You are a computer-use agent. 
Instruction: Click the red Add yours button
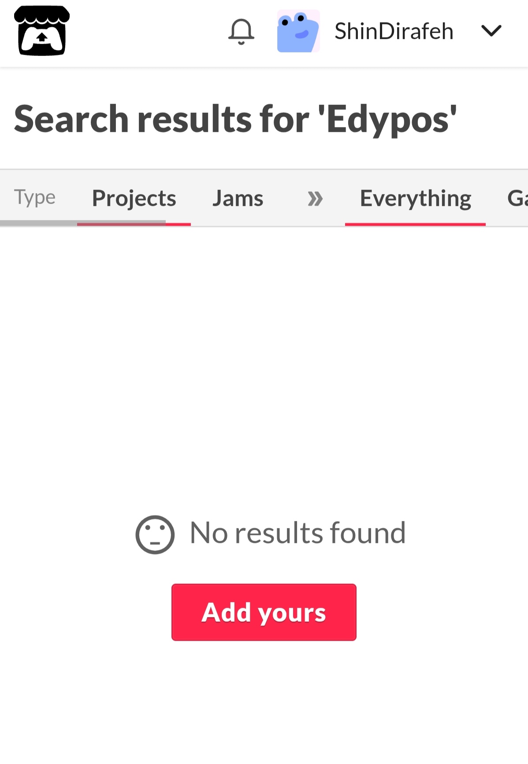tap(264, 612)
